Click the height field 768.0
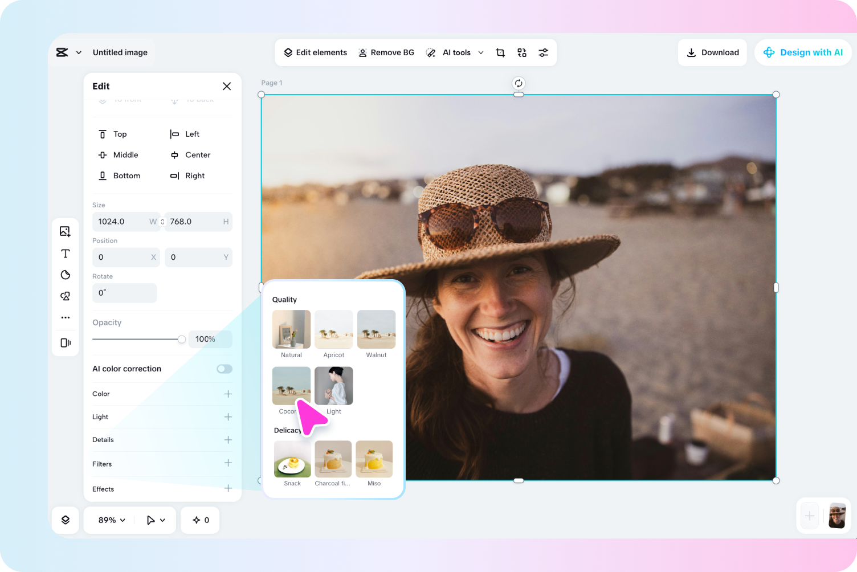The image size is (857, 572). click(198, 222)
